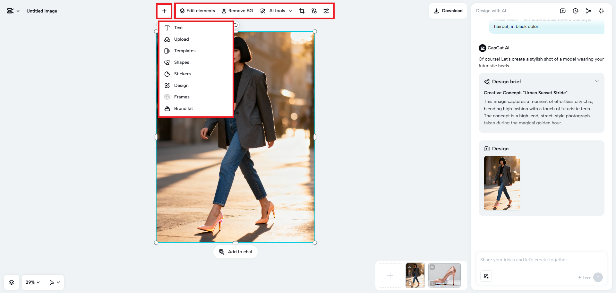The width and height of the screenshot is (616, 293).
Task: Expand the pointer tool options chevron
Action: 58,282
